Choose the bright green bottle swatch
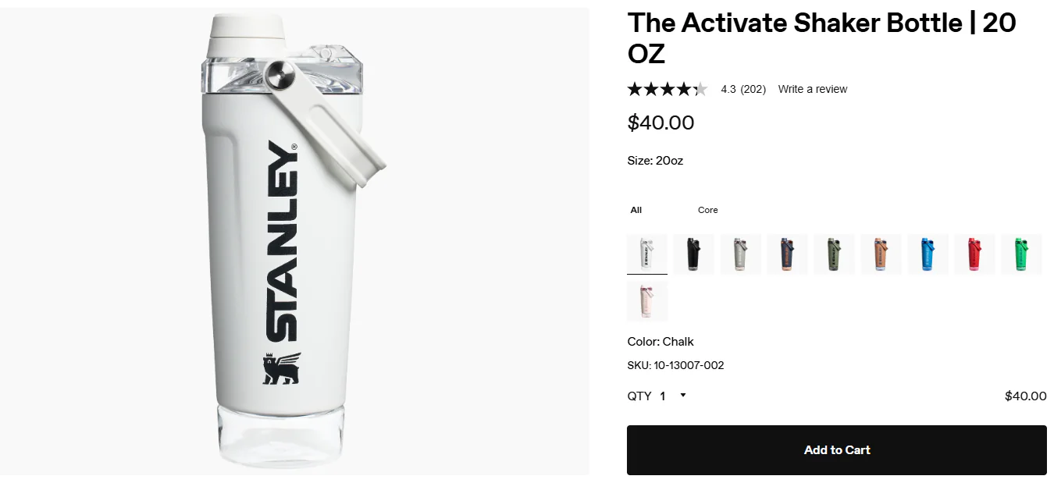The width and height of the screenshot is (1054, 483). (1021, 254)
